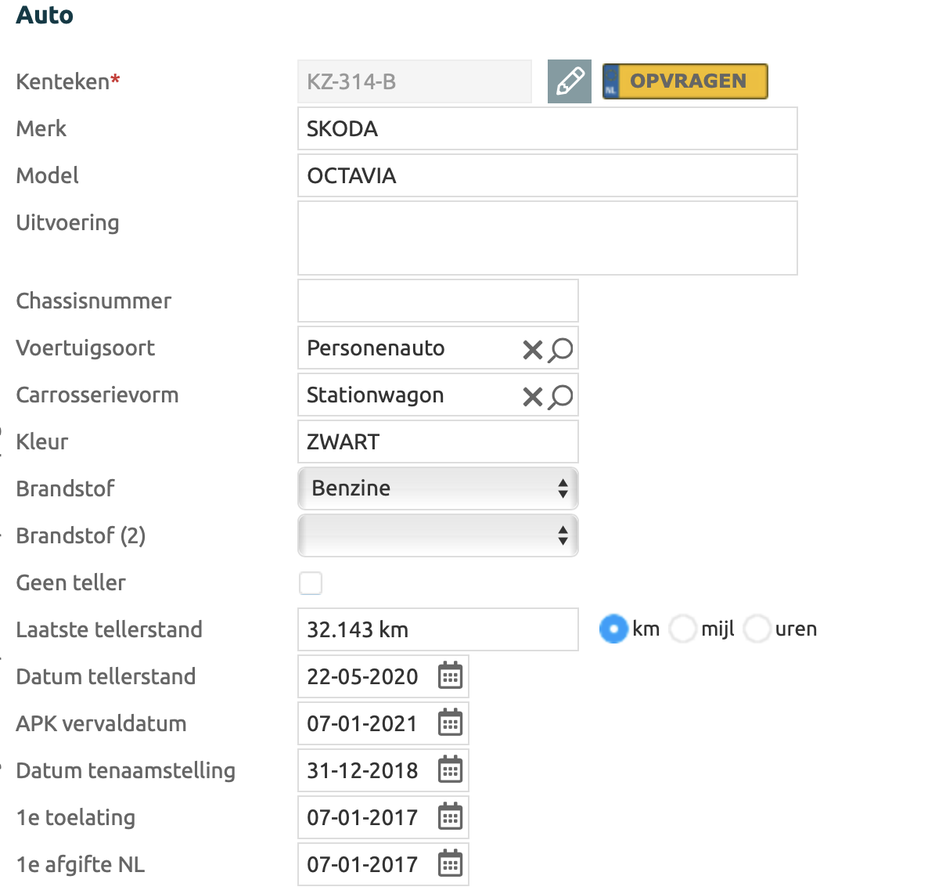Choose the uren radio option
The width and height of the screenshot is (928, 894).
point(757,629)
